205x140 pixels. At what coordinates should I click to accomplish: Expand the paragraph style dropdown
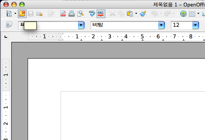point(81,25)
